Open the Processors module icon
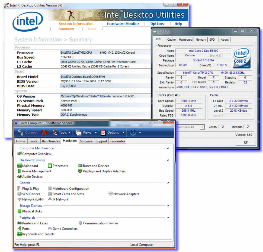Viewport: 263px width, 252px height. (x=50, y=166)
